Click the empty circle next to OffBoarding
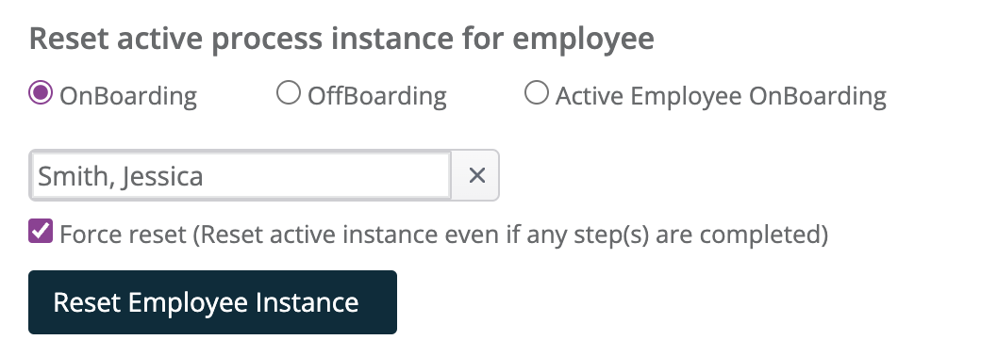The height and width of the screenshot is (356, 981). click(x=289, y=93)
